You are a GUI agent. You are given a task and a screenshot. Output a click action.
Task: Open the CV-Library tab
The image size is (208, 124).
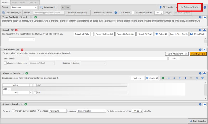[33, 2]
